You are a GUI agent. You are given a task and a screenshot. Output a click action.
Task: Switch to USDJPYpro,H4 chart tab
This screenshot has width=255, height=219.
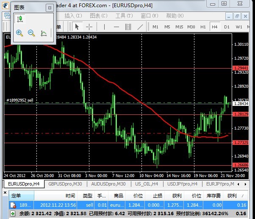pos(182,184)
